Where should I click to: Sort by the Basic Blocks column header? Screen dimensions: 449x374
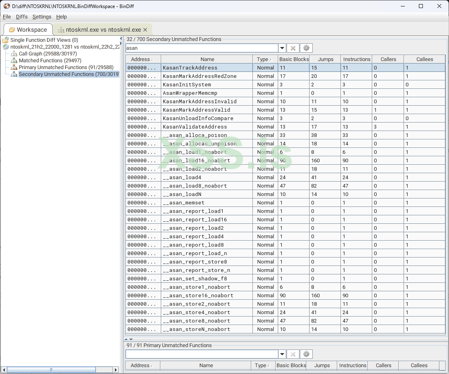pos(294,59)
